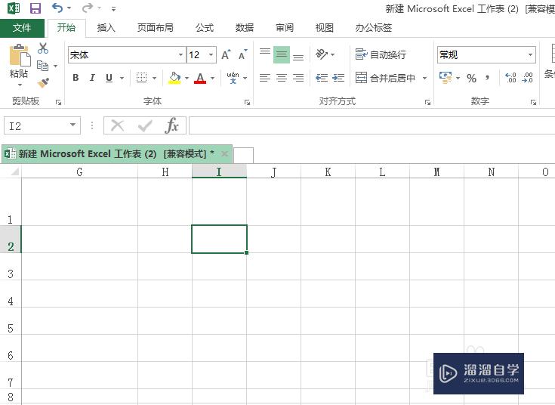Select row header 4
555x405 pixels.
coord(11,294)
